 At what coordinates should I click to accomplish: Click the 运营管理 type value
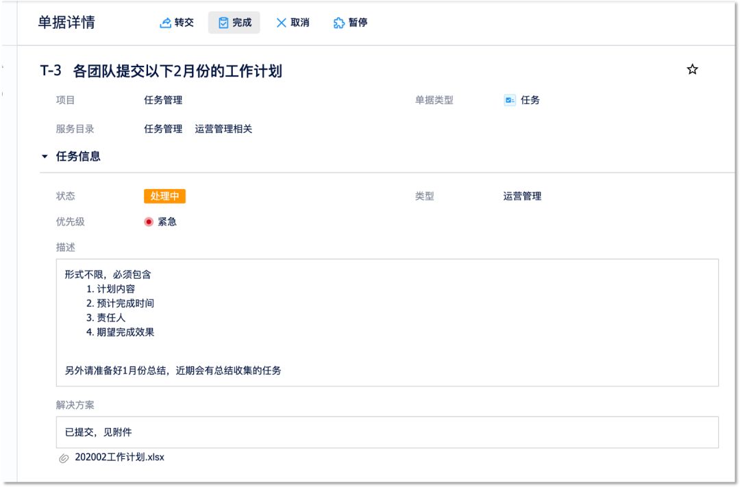(522, 196)
